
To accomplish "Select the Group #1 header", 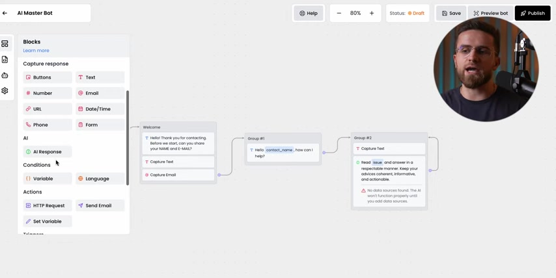I will (283, 138).
